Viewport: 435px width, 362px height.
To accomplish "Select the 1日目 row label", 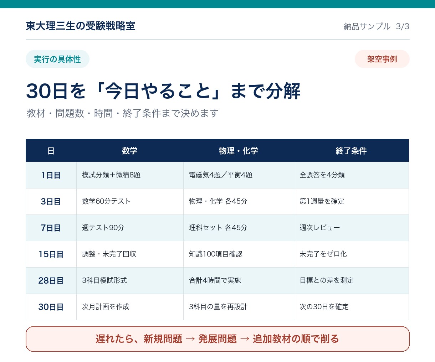I will coord(51,175).
